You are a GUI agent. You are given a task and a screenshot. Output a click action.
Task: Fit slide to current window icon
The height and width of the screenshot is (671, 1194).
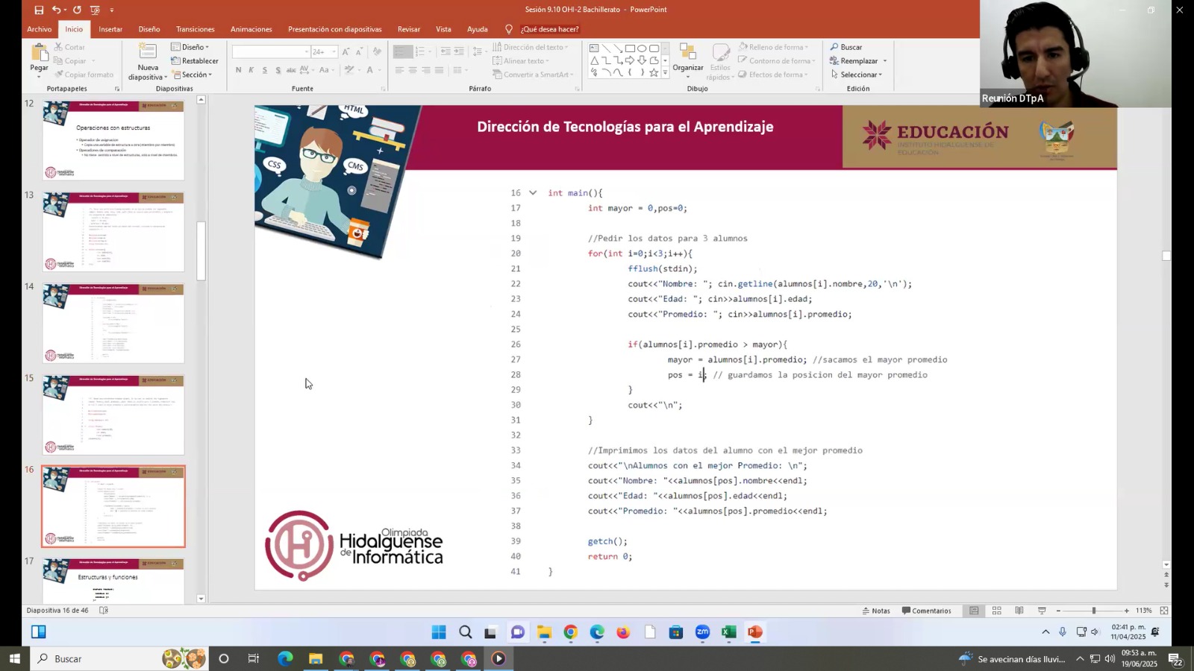(x=1163, y=611)
